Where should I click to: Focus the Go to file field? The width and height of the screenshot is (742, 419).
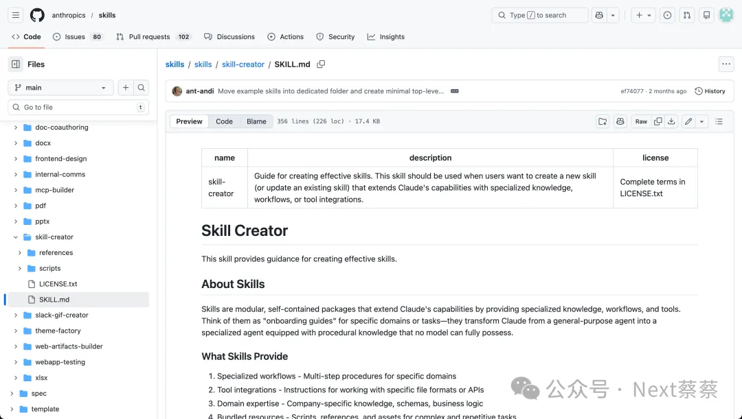[76, 108]
